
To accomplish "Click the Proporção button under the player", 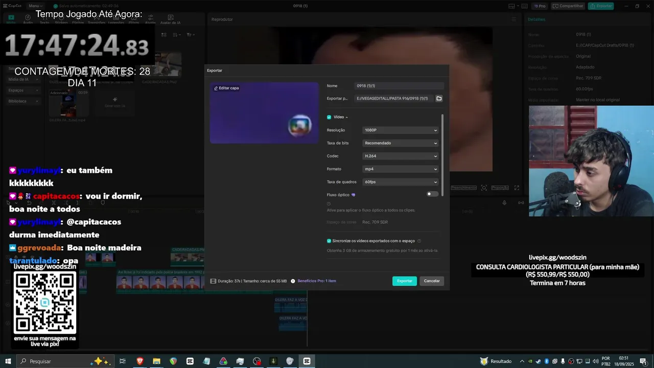I will (x=500, y=188).
